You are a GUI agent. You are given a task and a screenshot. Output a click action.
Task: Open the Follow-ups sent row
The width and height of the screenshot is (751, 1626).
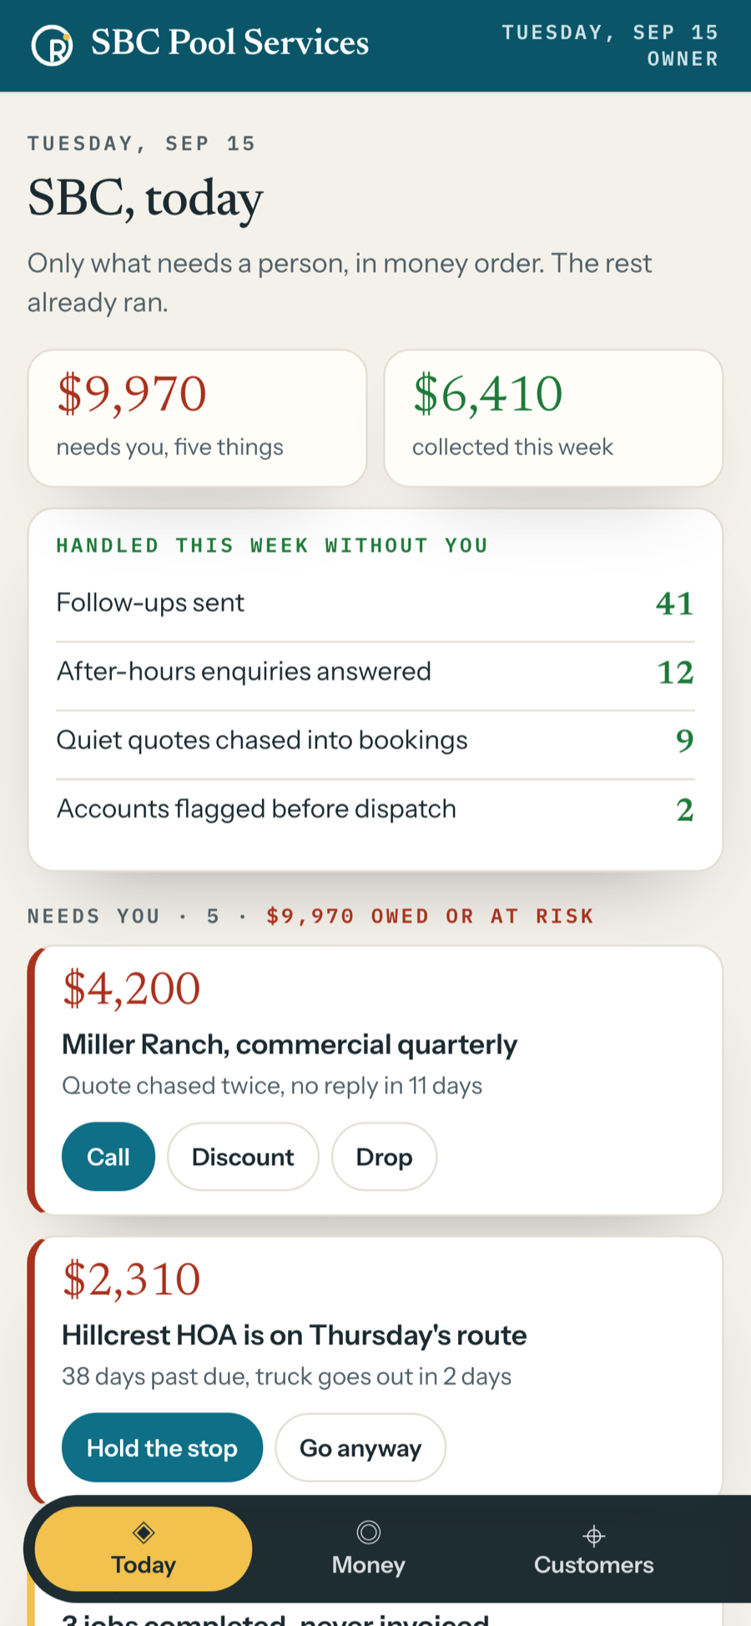pos(375,603)
